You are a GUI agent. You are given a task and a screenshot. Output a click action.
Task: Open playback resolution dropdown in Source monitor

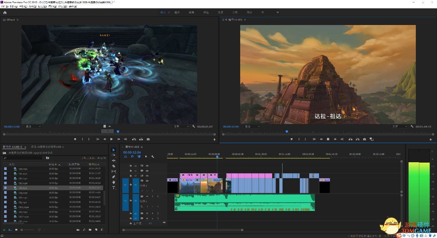click(x=181, y=126)
